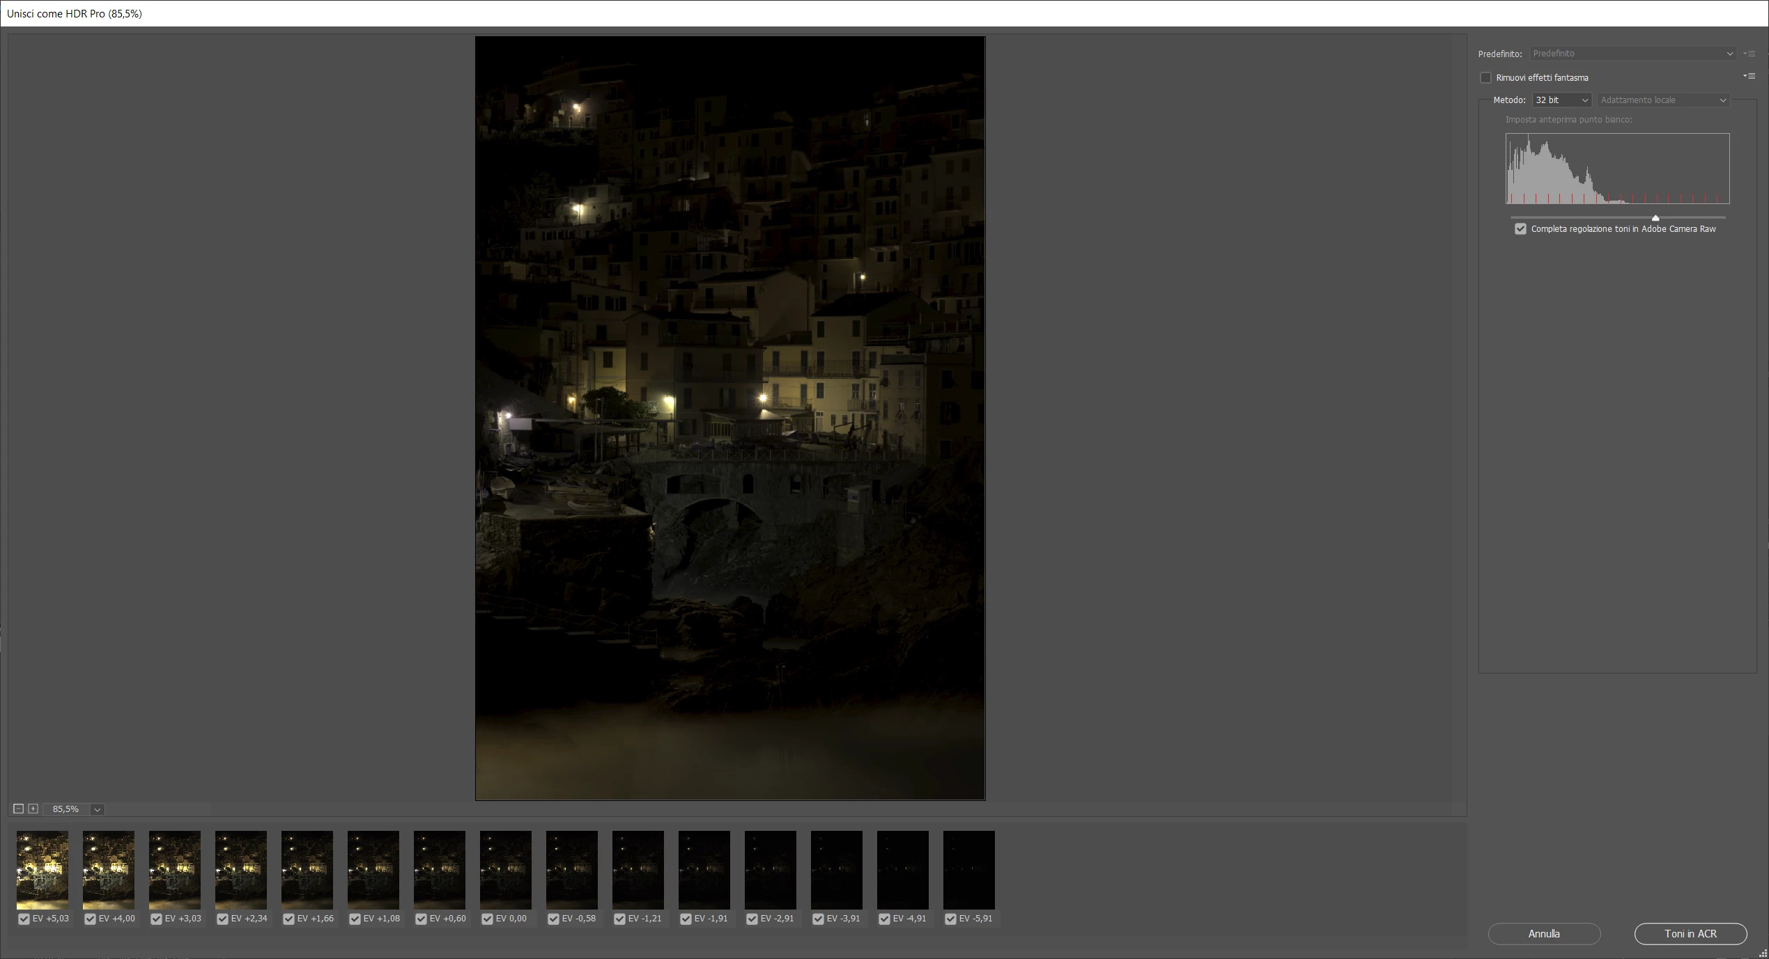Uncheck Completa regolazione toni in Adobe Camera Raw
Viewport: 1769px width, 959px height.
[x=1520, y=229]
